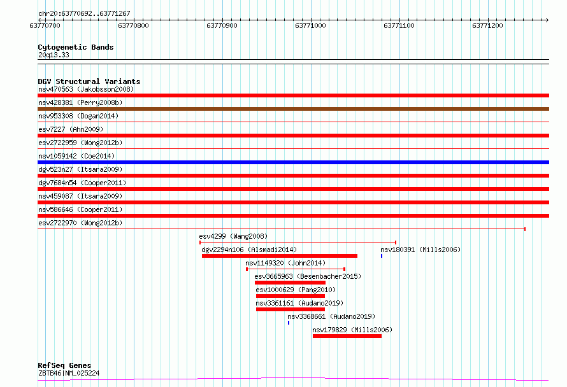This screenshot has height=387, width=567.
Task: Open the nsv953308 (Dogan2014) variant label
Action: click(78, 116)
